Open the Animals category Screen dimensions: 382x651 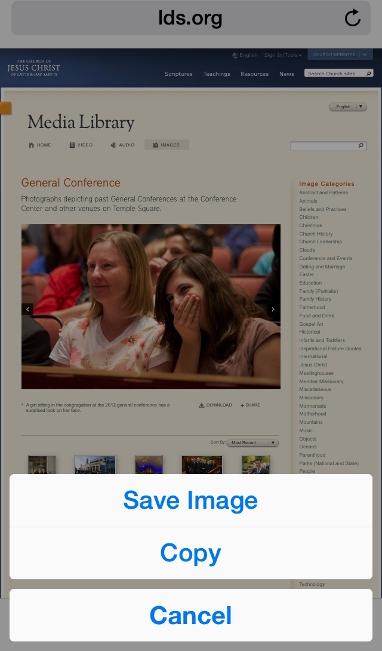point(308,201)
